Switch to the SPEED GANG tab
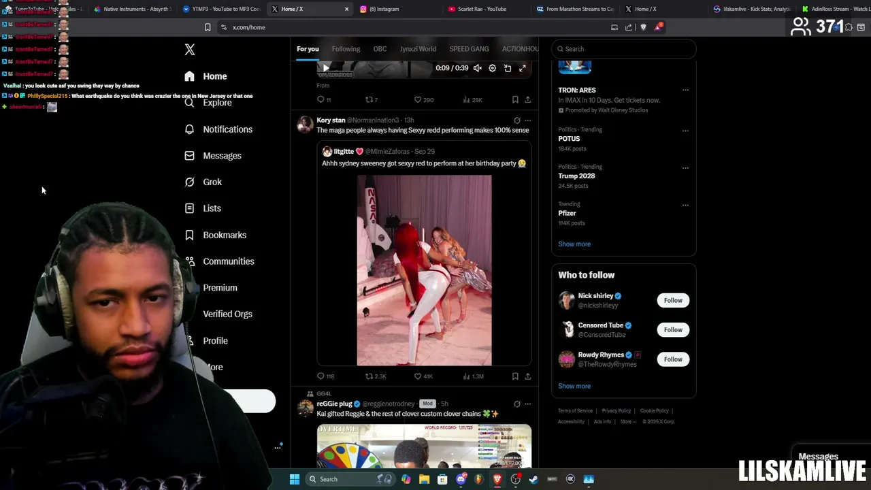This screenshot has height=490, width=871. (469, 49)
